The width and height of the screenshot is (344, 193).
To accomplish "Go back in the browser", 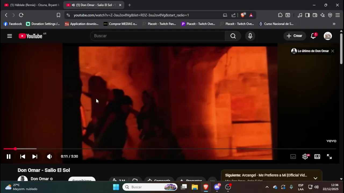I will coord(6,15).
